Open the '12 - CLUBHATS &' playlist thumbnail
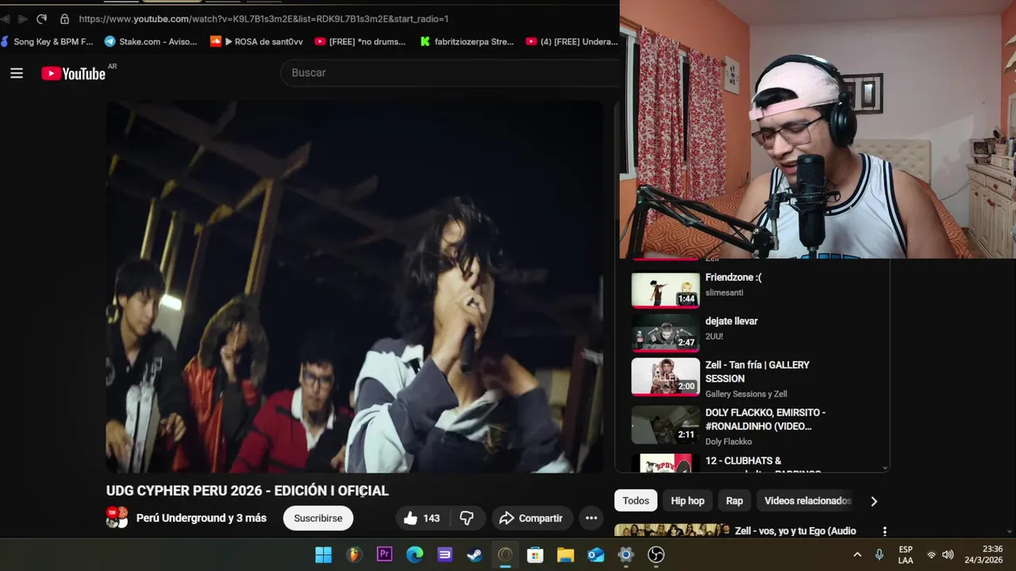Viewport: 1016px width, 571px height. pyautogui.click(x=665, y=463)
